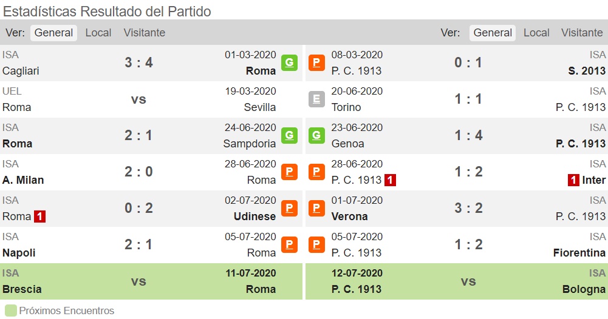Open upcoming P. C. 1913 vs Bologna match
This screenshot has width=608, height=319.
[457, 281]
